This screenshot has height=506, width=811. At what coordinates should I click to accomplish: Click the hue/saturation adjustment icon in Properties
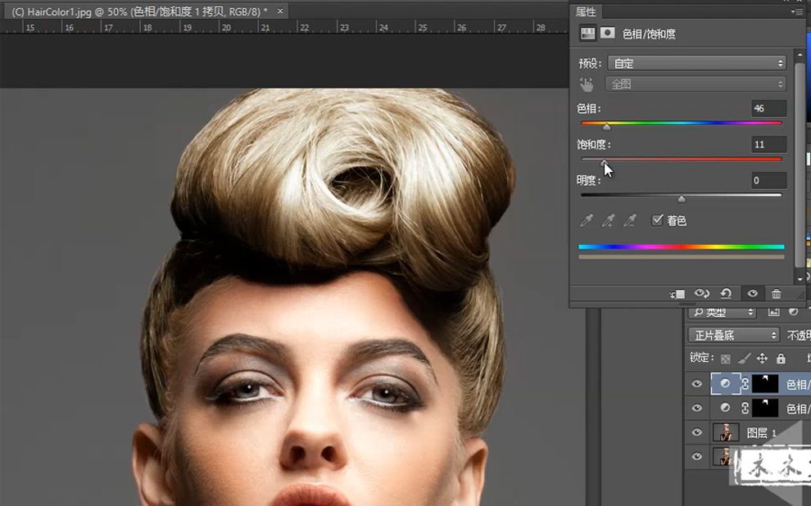(x=587, y=34)
